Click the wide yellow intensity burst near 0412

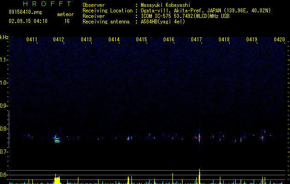tap(57, 180)
